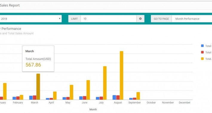Click the April yellow amount bar
The height and width of the screenshot is (113, 212).
55,96
